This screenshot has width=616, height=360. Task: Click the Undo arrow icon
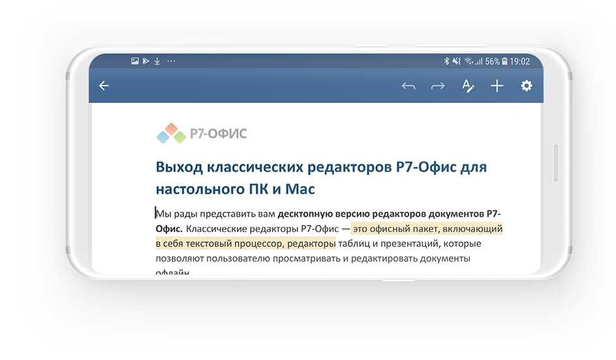[408, 86]
